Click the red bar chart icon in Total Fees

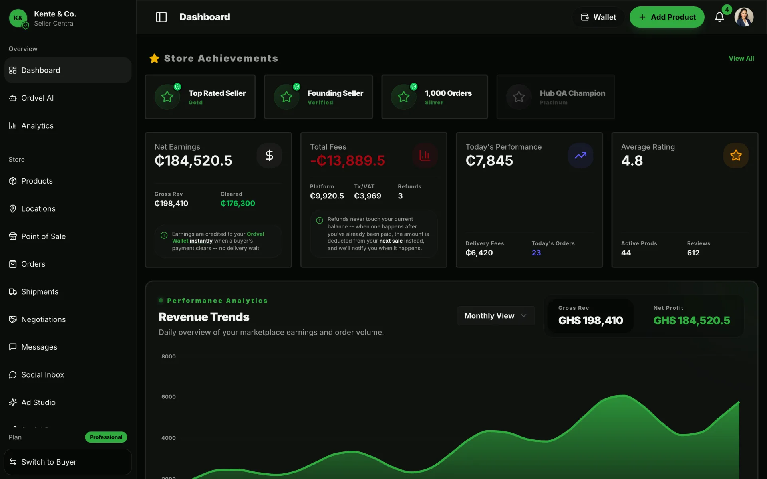point(425,155)
